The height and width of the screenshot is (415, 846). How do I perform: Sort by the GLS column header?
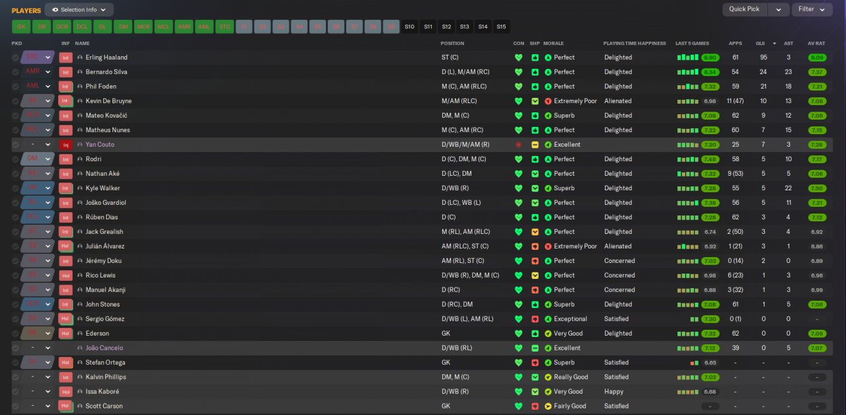pos(760,44)
